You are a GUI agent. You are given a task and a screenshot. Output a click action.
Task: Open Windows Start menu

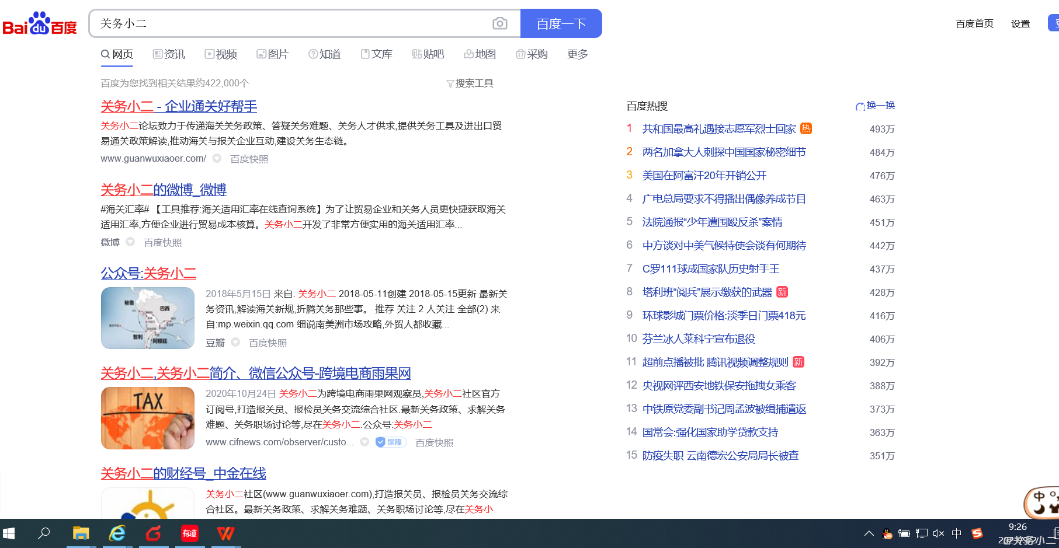(x=9, y=533)
